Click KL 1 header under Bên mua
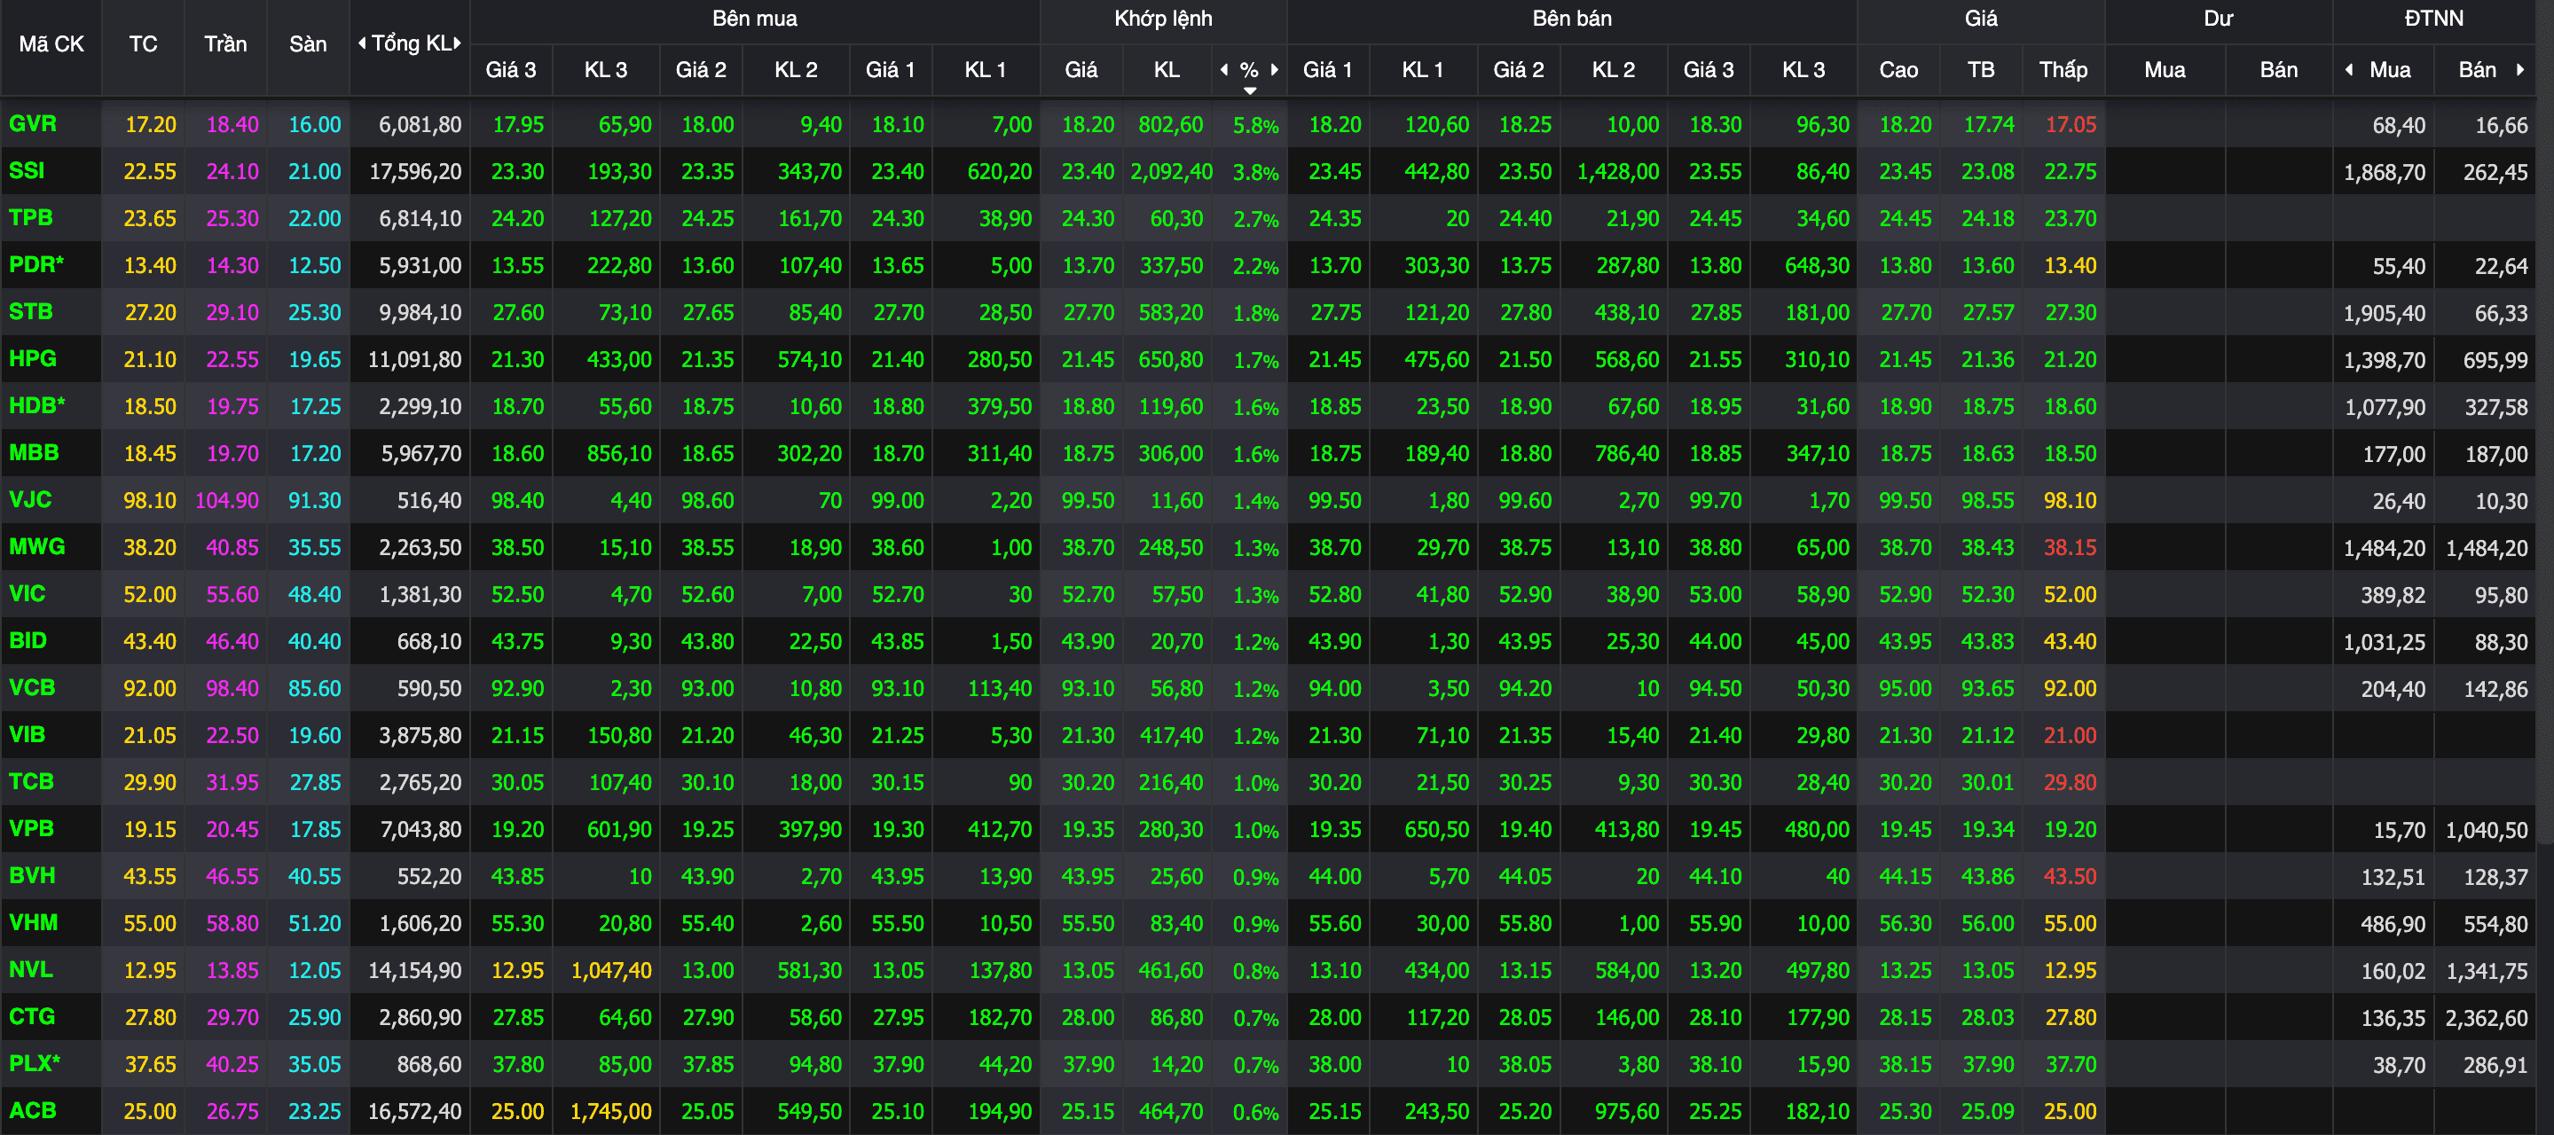This screenshot has width=2554, height=1135. click(x=986, y=69)
